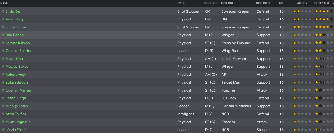Screen dimensions: 334x133
Task: Show info icon for Ferenc Kálmán
Action: click(3, 43)
